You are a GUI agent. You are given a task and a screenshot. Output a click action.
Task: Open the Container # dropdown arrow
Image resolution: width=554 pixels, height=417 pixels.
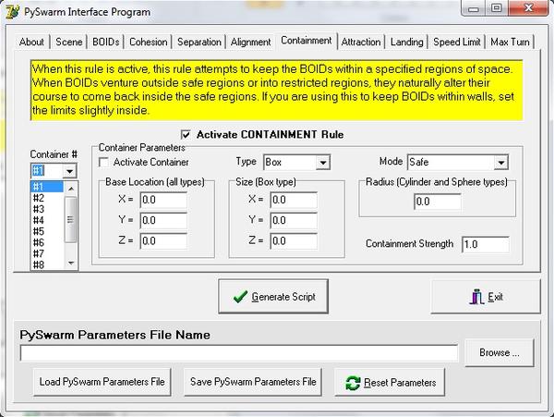tap(70, 171)
